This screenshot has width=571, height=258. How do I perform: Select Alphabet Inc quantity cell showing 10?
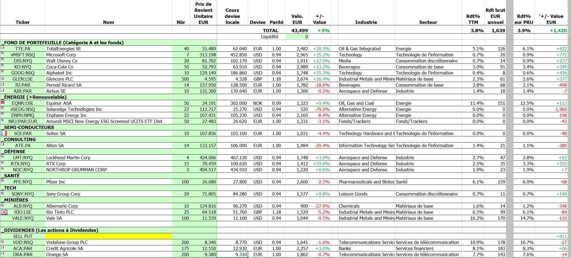(181, 73)
